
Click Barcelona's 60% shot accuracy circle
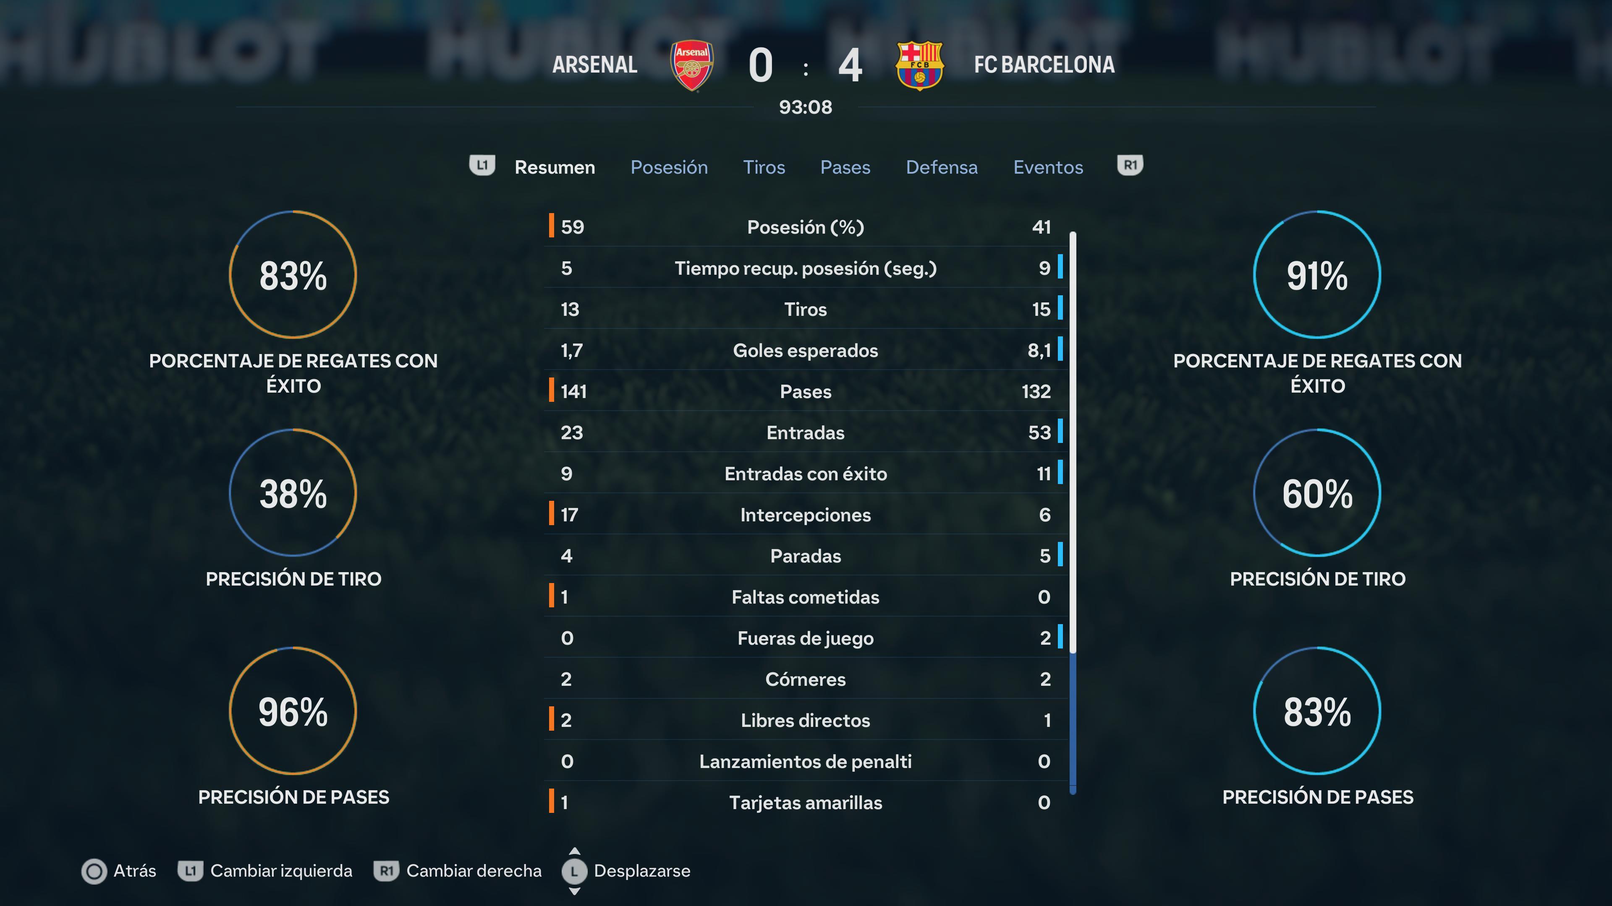(1317, 493)
